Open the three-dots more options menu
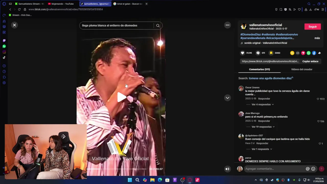 pyautogui.click(x=227, y=25)
